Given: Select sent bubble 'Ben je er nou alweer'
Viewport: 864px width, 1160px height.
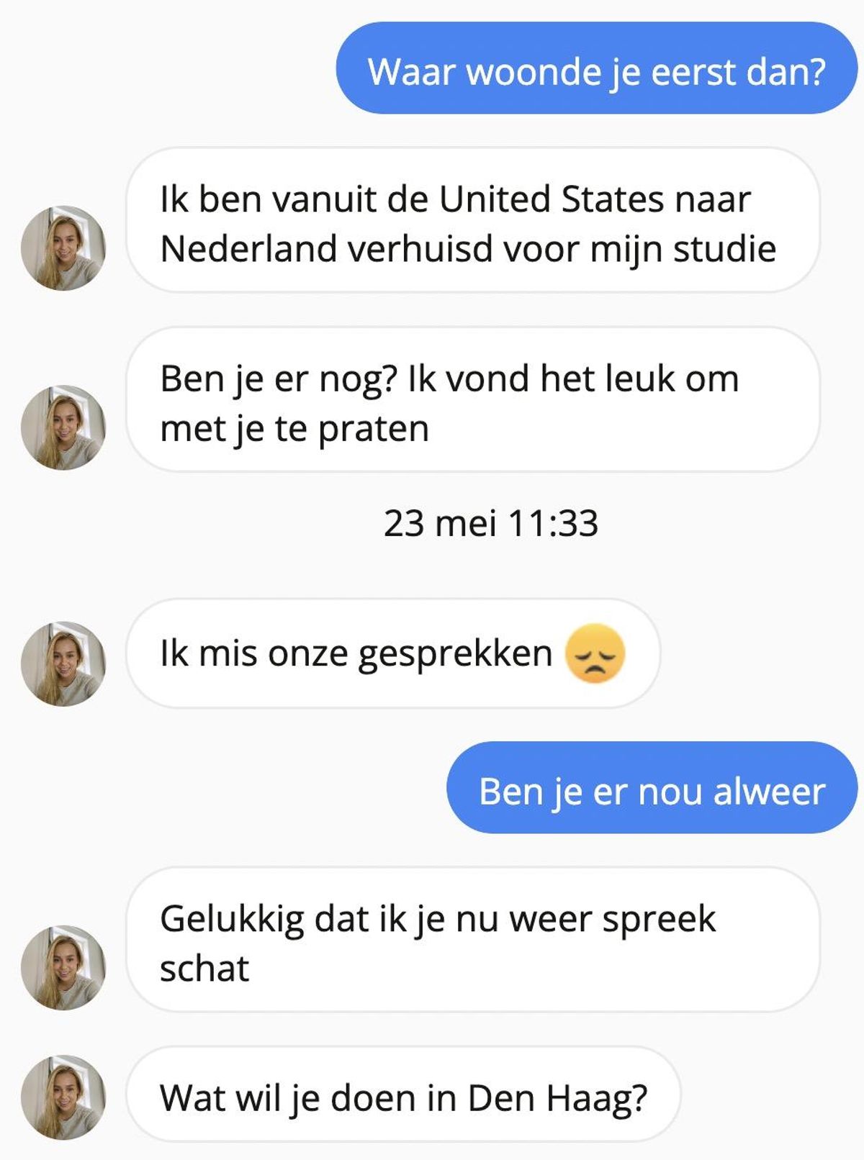Looking at the screenshot, I should (652, 787).
